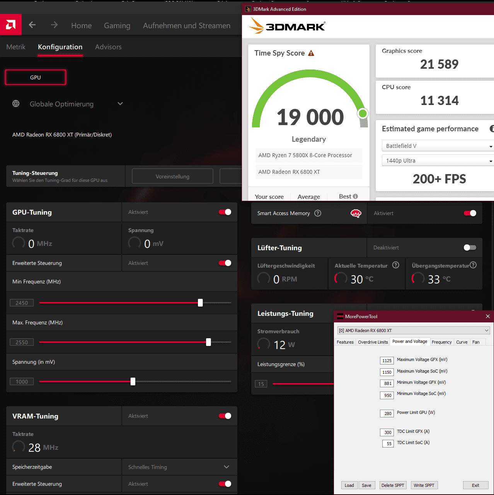Click info icon beside Estimated game performance
This screenshot has width=494, height=495.
tap(492, 129)
